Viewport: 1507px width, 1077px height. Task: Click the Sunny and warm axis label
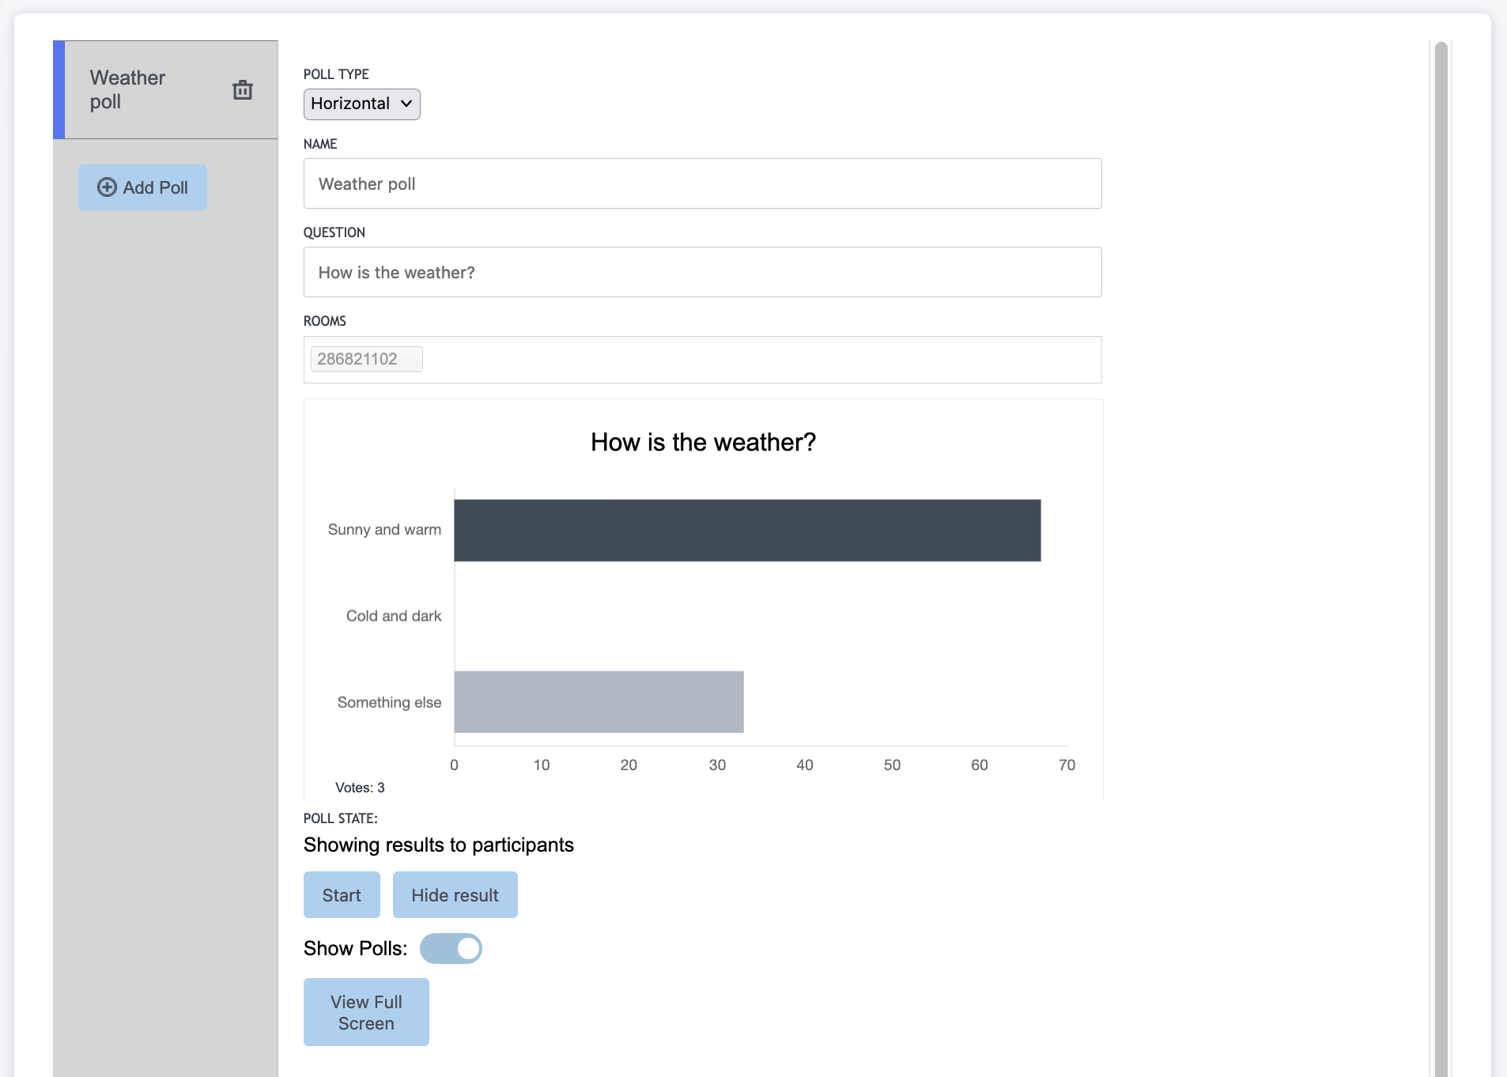coord(384,530)
